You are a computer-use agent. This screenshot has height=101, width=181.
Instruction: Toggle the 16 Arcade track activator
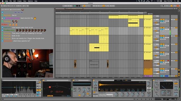[x=162, y=28]
